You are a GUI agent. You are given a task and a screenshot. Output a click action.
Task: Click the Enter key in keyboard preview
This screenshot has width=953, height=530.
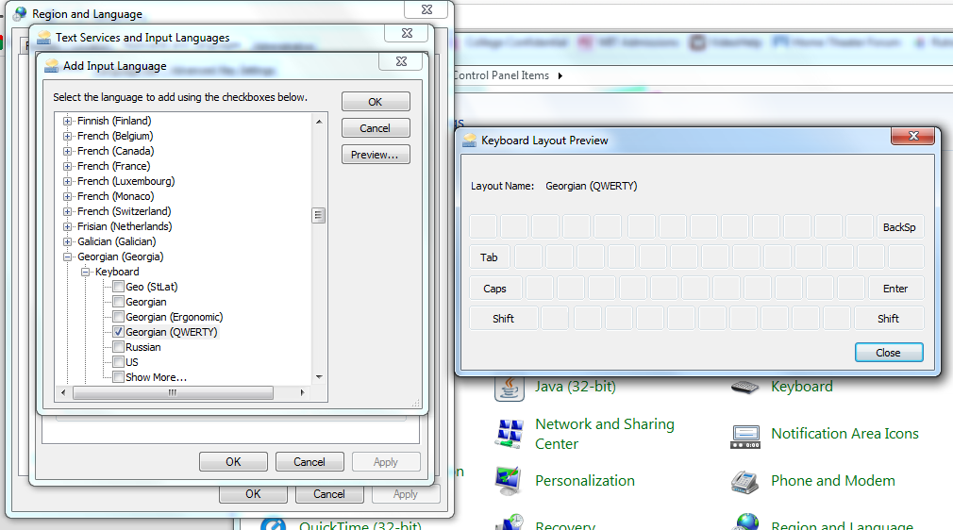(x=895, y=289)
